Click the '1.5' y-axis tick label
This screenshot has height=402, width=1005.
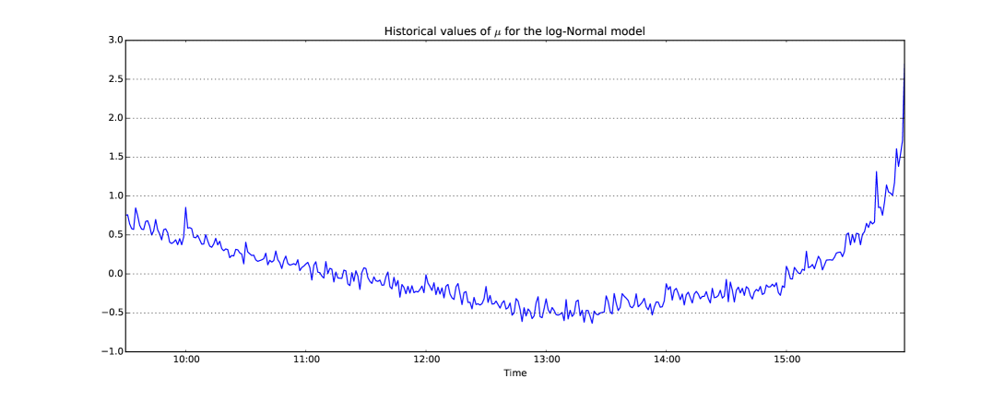114,157
